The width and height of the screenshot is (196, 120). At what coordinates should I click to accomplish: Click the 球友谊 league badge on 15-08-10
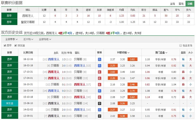pos(9,103)
